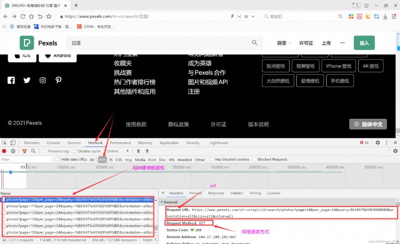Click the 上传 upload link

click(326, 43)
